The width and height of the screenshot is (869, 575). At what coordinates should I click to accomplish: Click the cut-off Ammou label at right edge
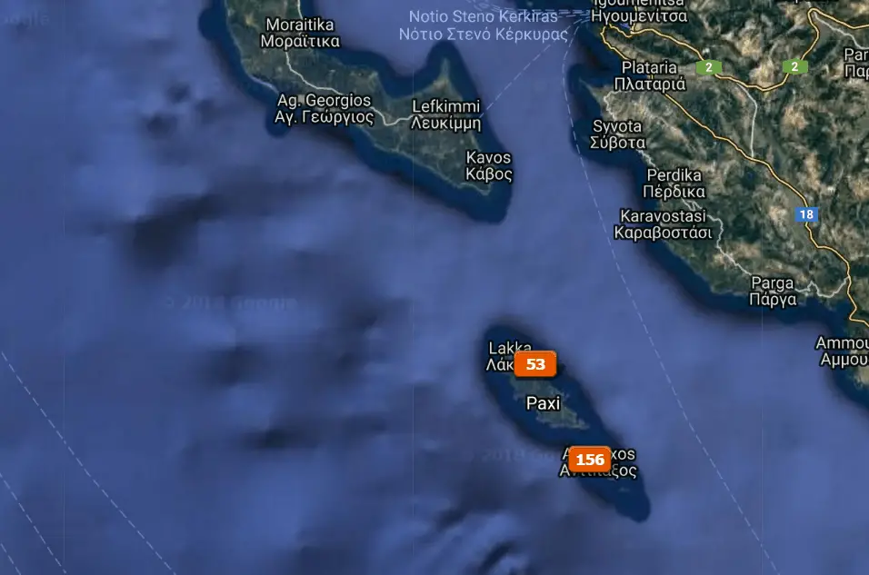(x=842, y=352)
